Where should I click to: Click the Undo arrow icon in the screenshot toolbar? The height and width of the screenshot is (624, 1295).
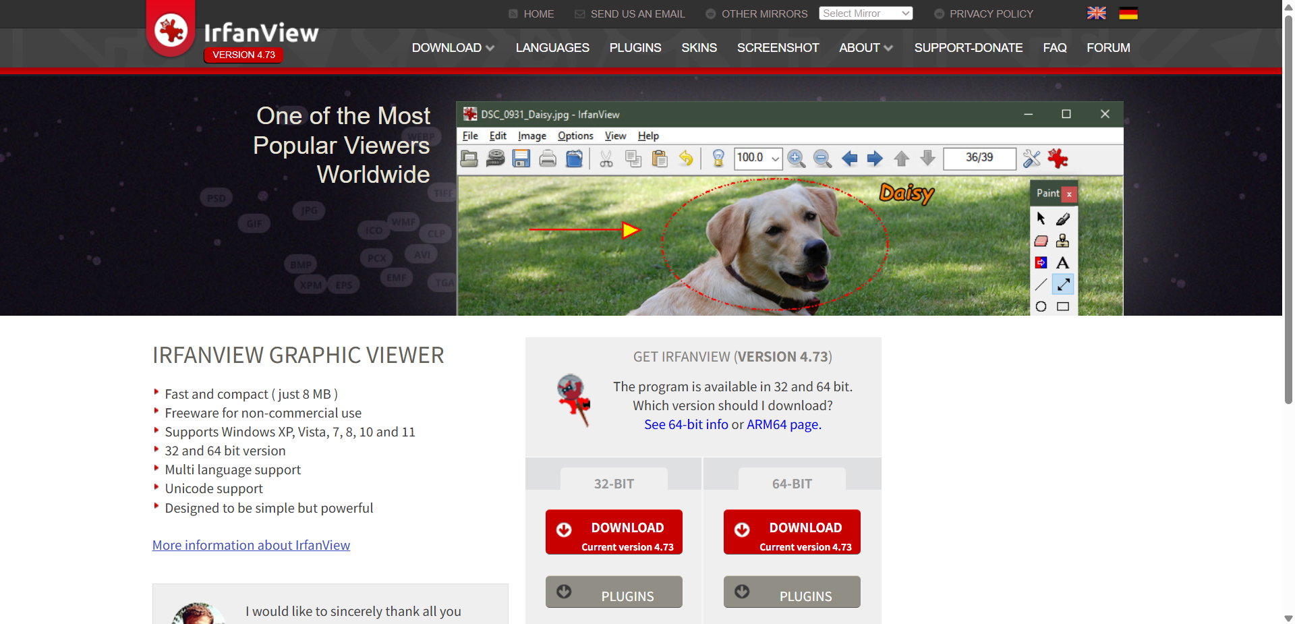click(686, 159)
